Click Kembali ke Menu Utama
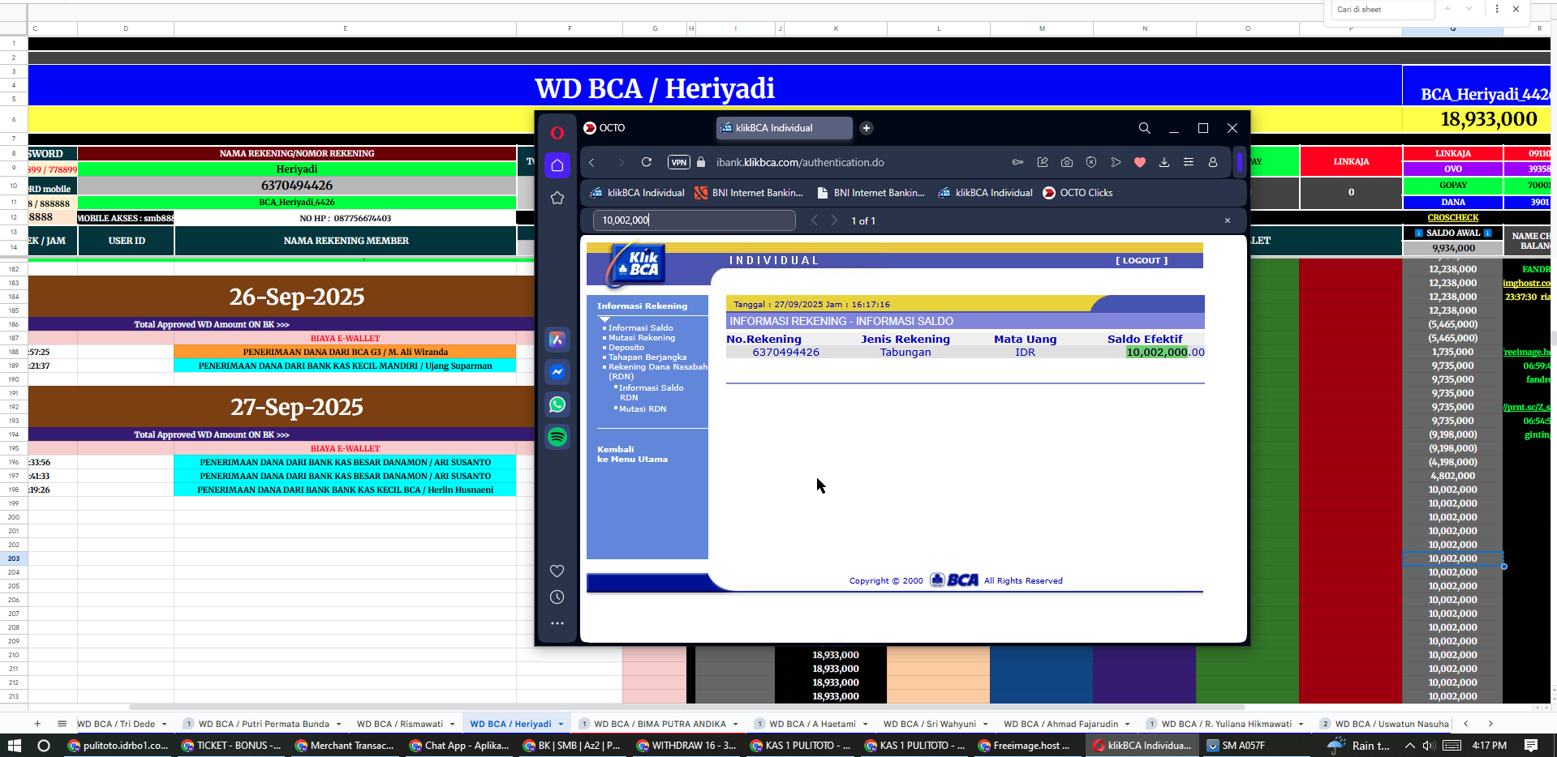 click(632, 454)
